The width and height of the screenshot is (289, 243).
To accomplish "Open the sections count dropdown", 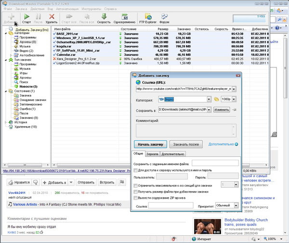I will click(x=236, y=184).
